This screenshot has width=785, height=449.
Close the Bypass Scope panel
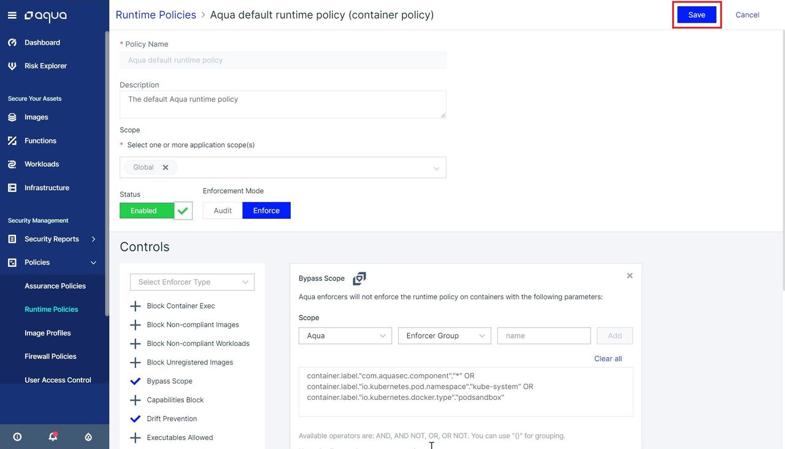point(630,276)
